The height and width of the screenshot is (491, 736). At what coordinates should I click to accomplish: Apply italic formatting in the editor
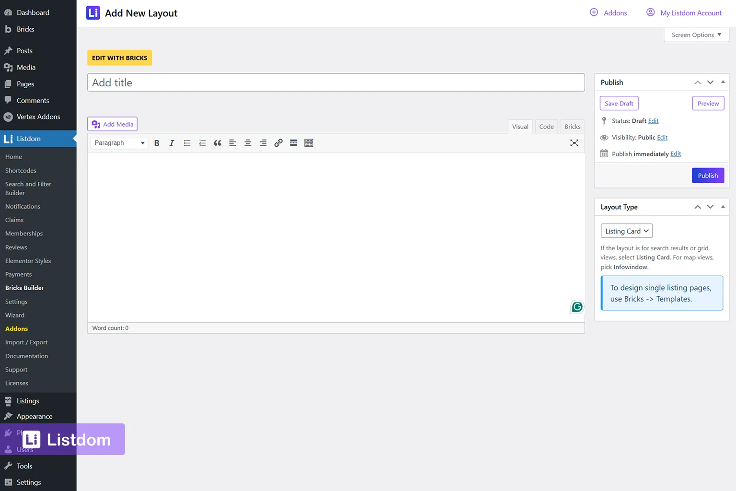[172, 143]
